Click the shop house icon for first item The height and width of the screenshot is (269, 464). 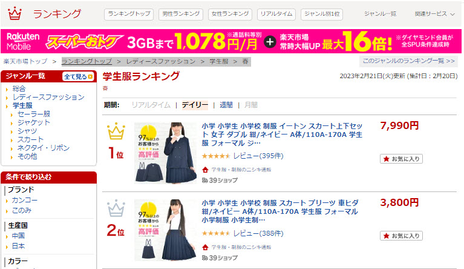click(205, 170)
